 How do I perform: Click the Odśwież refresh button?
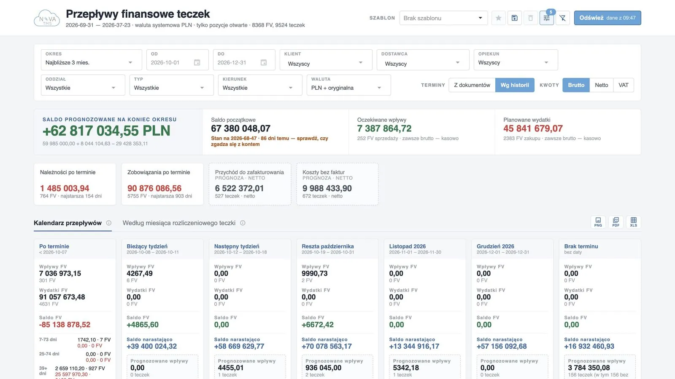pos(607,18)
